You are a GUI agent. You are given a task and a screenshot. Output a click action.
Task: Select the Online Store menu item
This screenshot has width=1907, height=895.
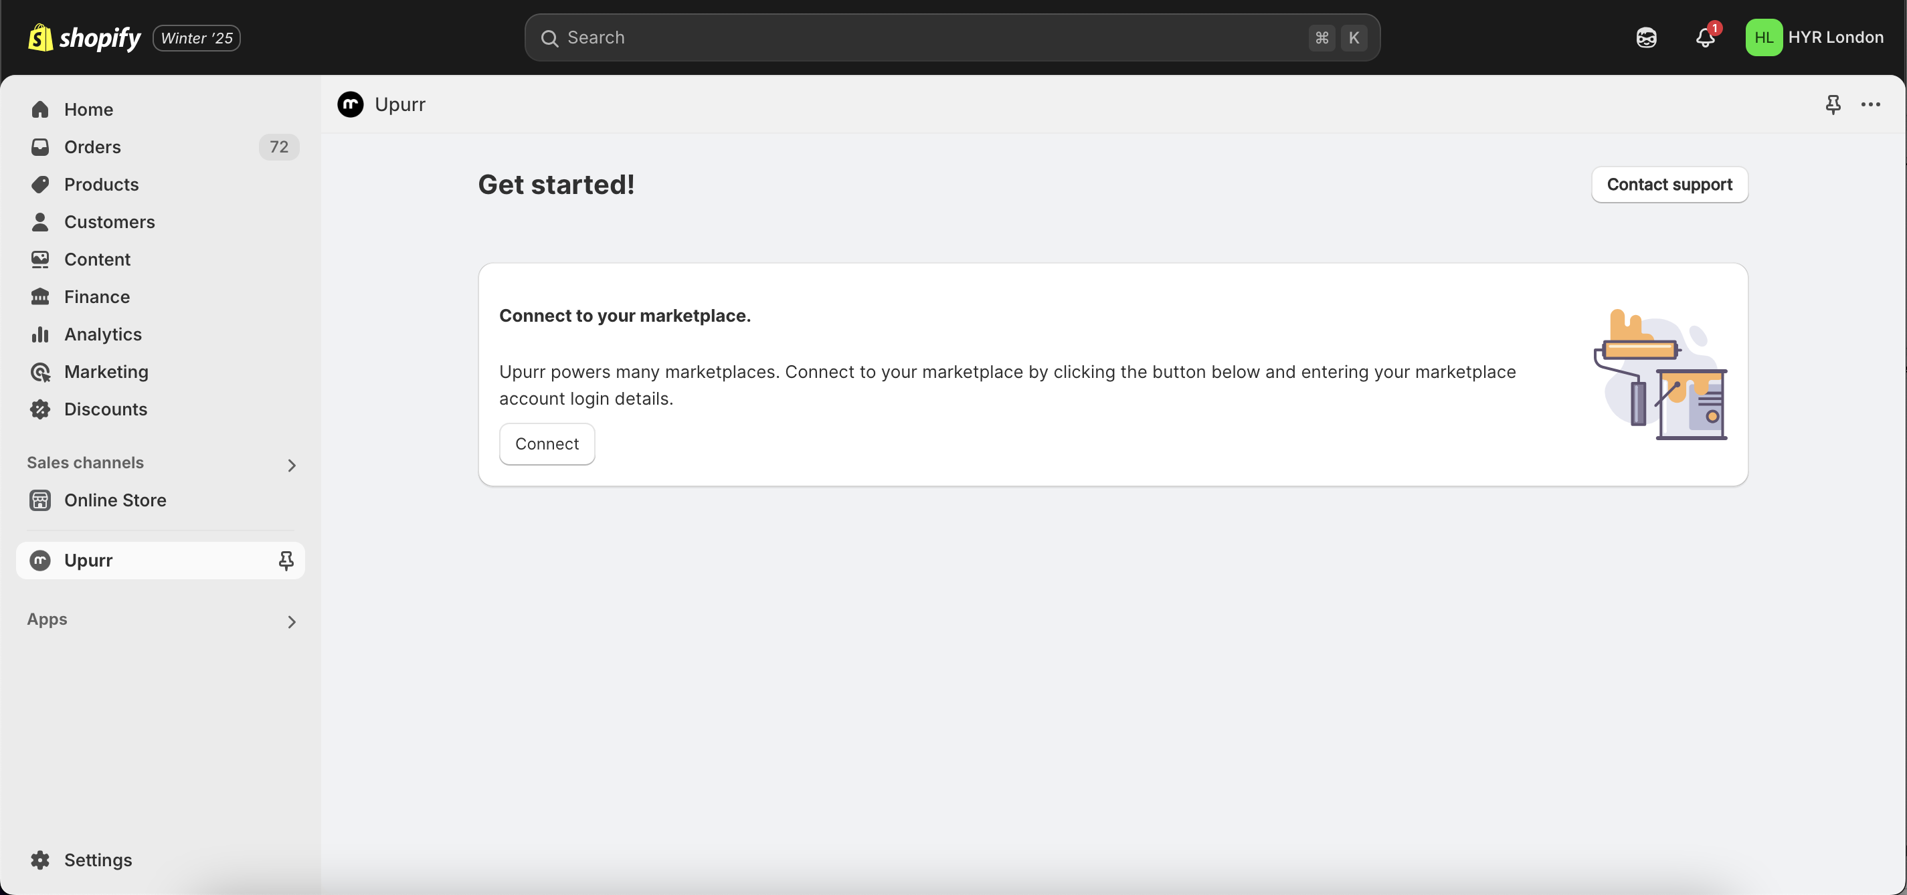[x=114, y=500]
